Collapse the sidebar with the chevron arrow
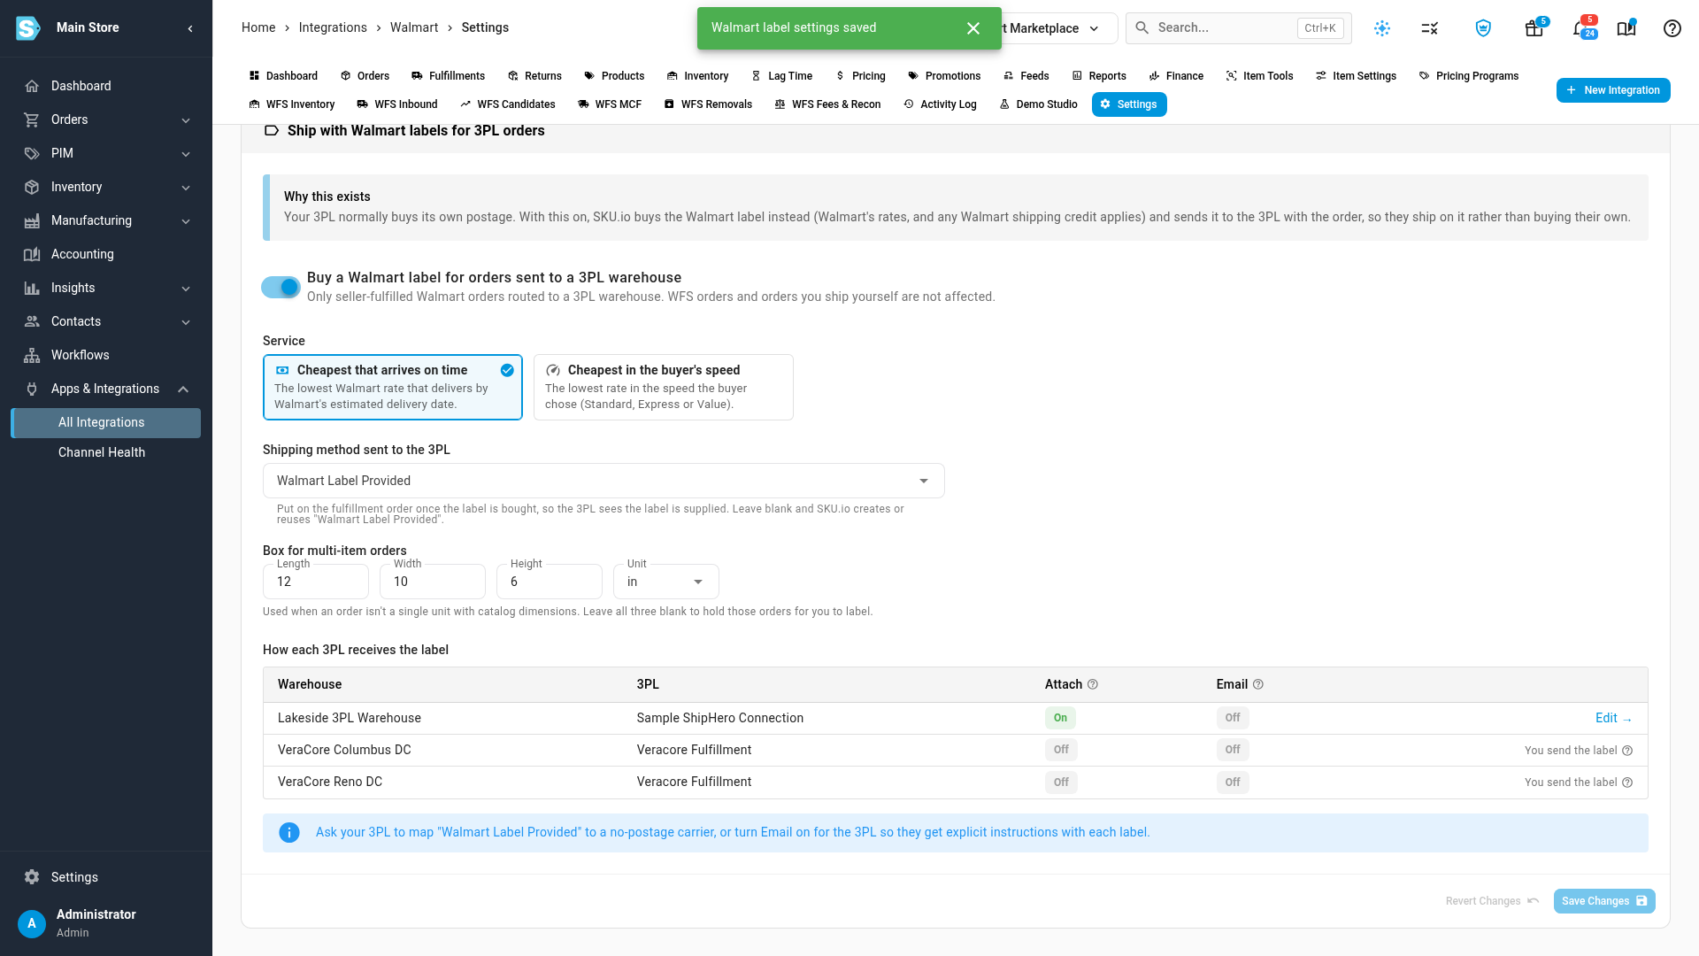Screen dimensions: 1699x956 click(190, 28)
